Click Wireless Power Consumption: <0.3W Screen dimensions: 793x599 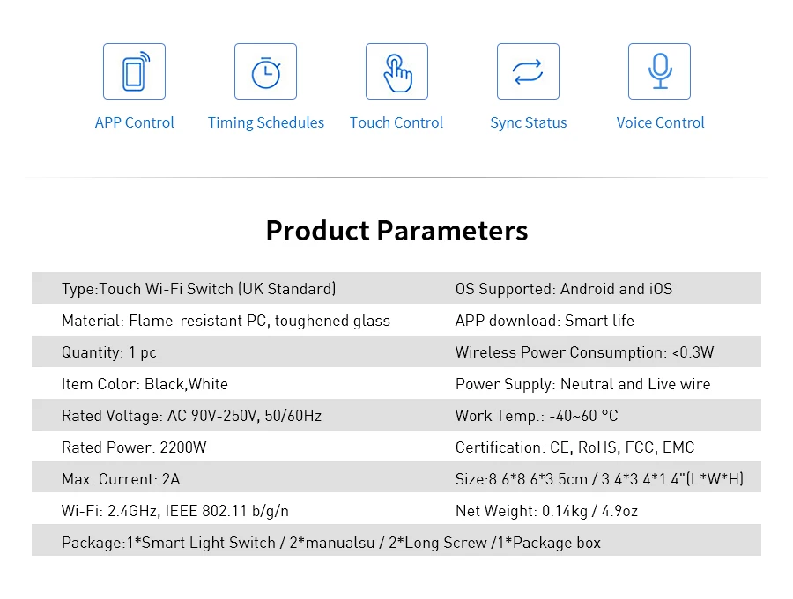click(x=585, y=352)
